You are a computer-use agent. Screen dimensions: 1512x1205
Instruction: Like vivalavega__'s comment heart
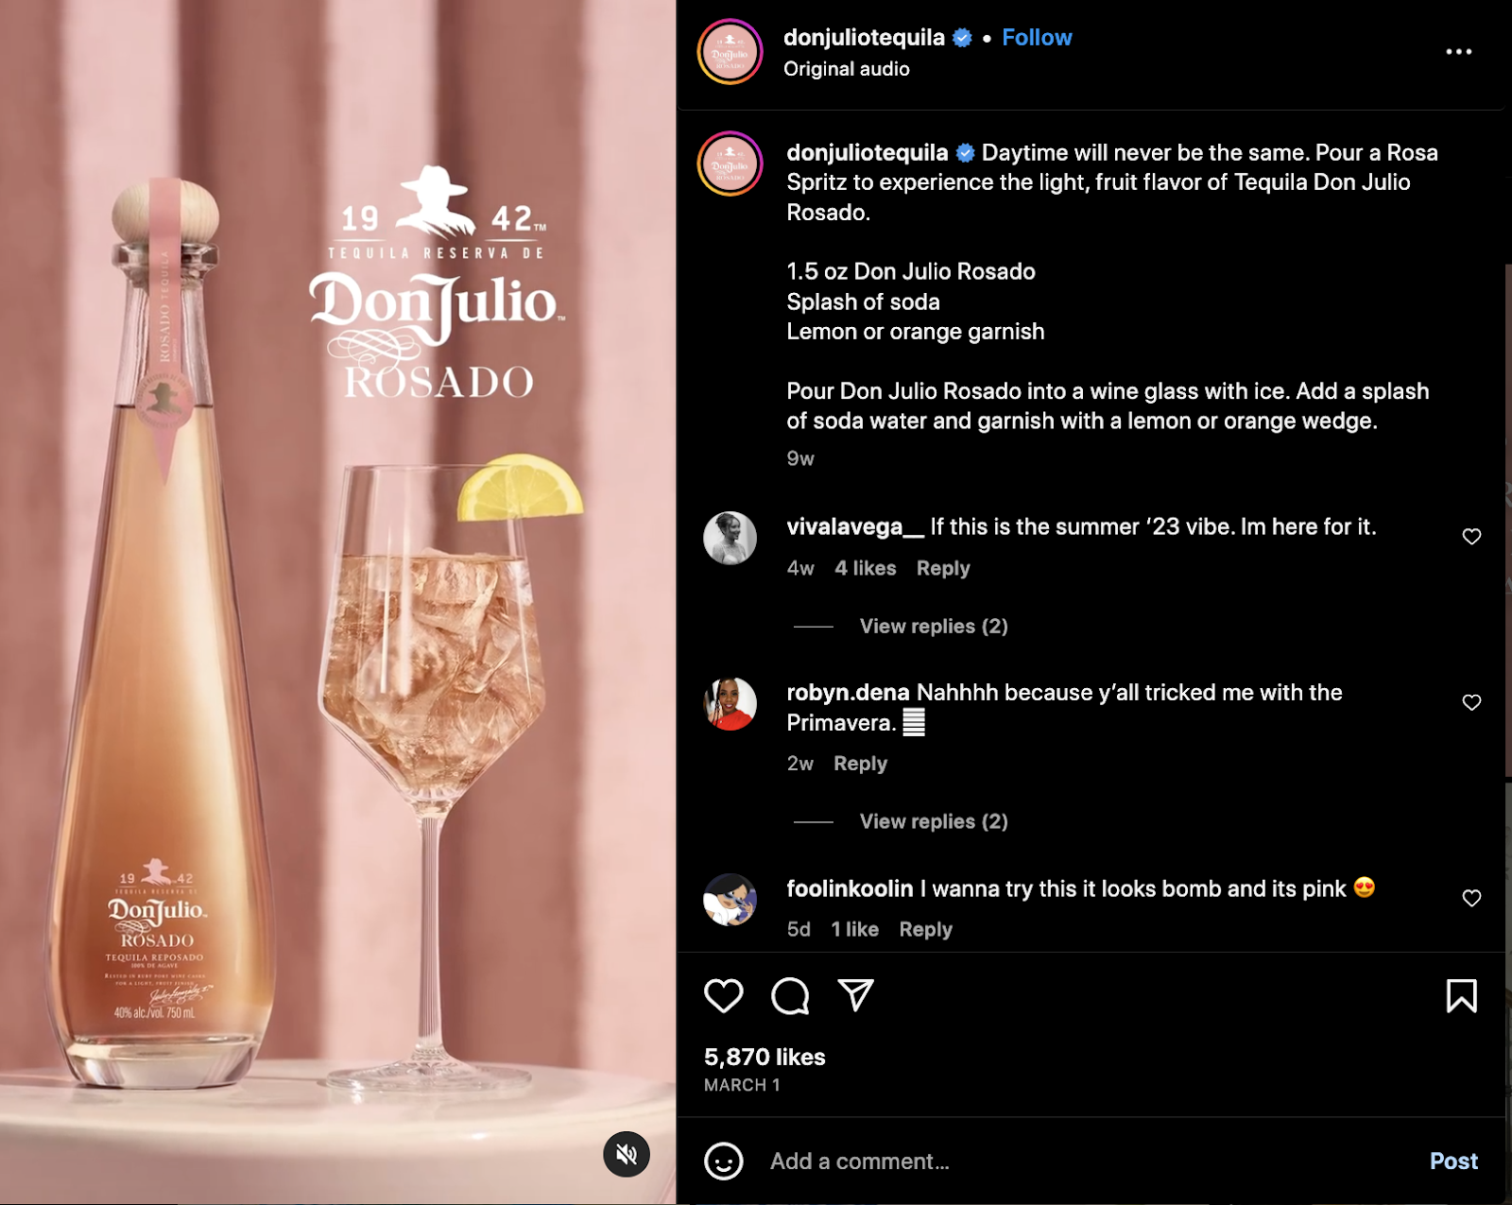pos(1471,537)
